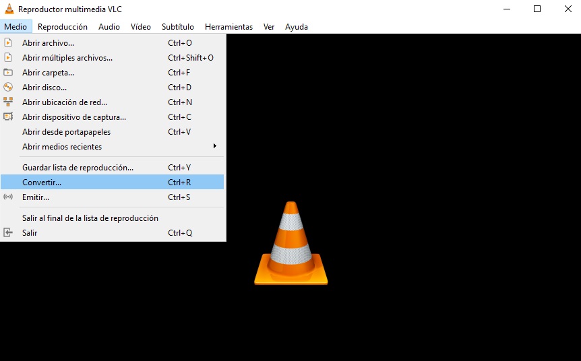Open the Medio menu
581x361 pixels.
pos(16,27)
